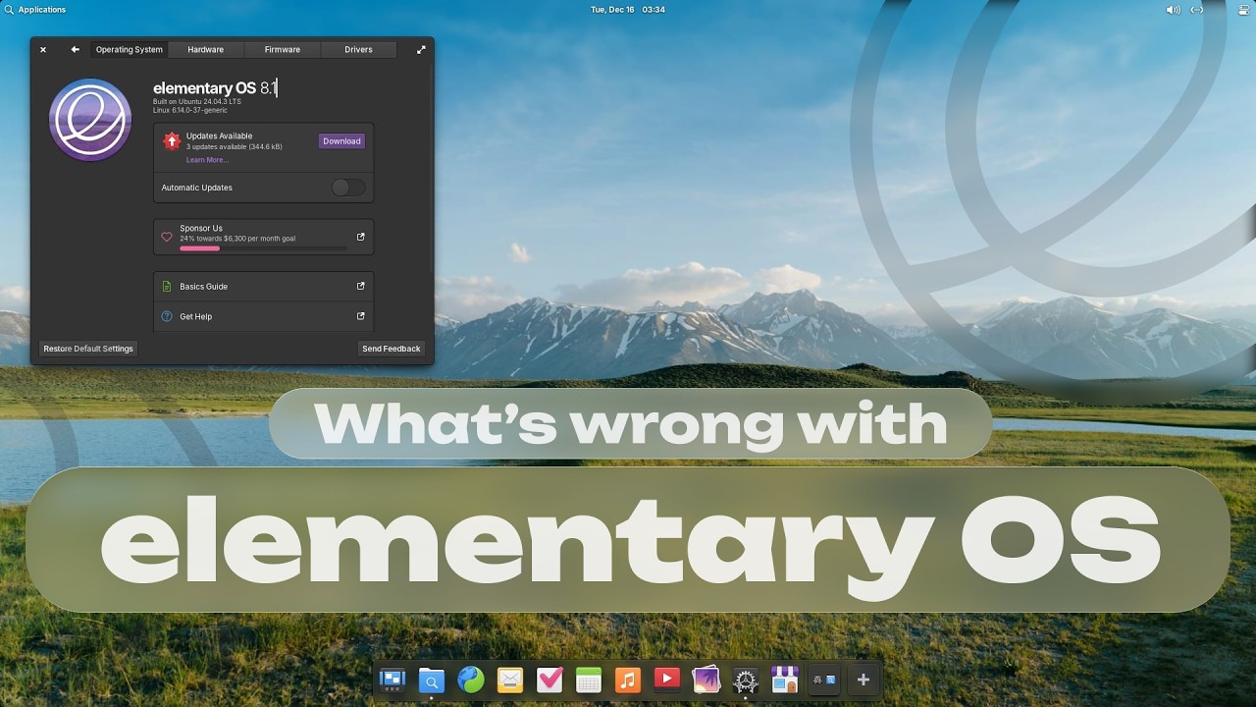Click the "Automatic Updates" label

pos(197,188)
